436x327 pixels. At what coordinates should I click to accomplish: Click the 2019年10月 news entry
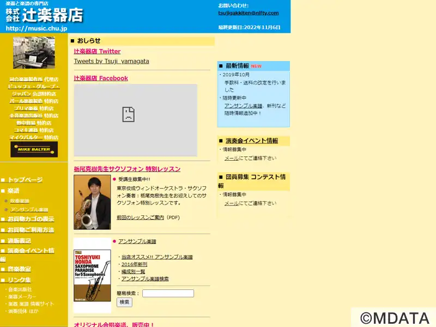tap(236, 75)
